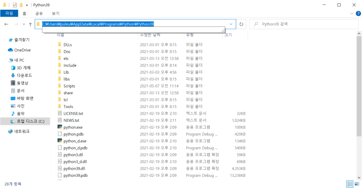Viewport: 362px width, 188px height.
Task: Click the 1,024KB size of NEWS.txt
Action: click(239, 120)
